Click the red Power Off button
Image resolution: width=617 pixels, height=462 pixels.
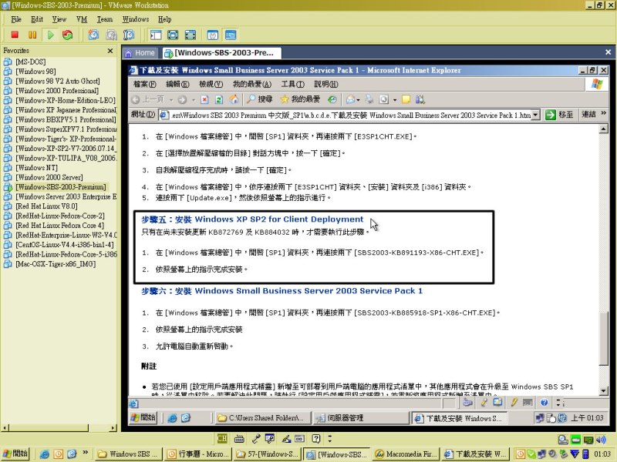[15, 35]
